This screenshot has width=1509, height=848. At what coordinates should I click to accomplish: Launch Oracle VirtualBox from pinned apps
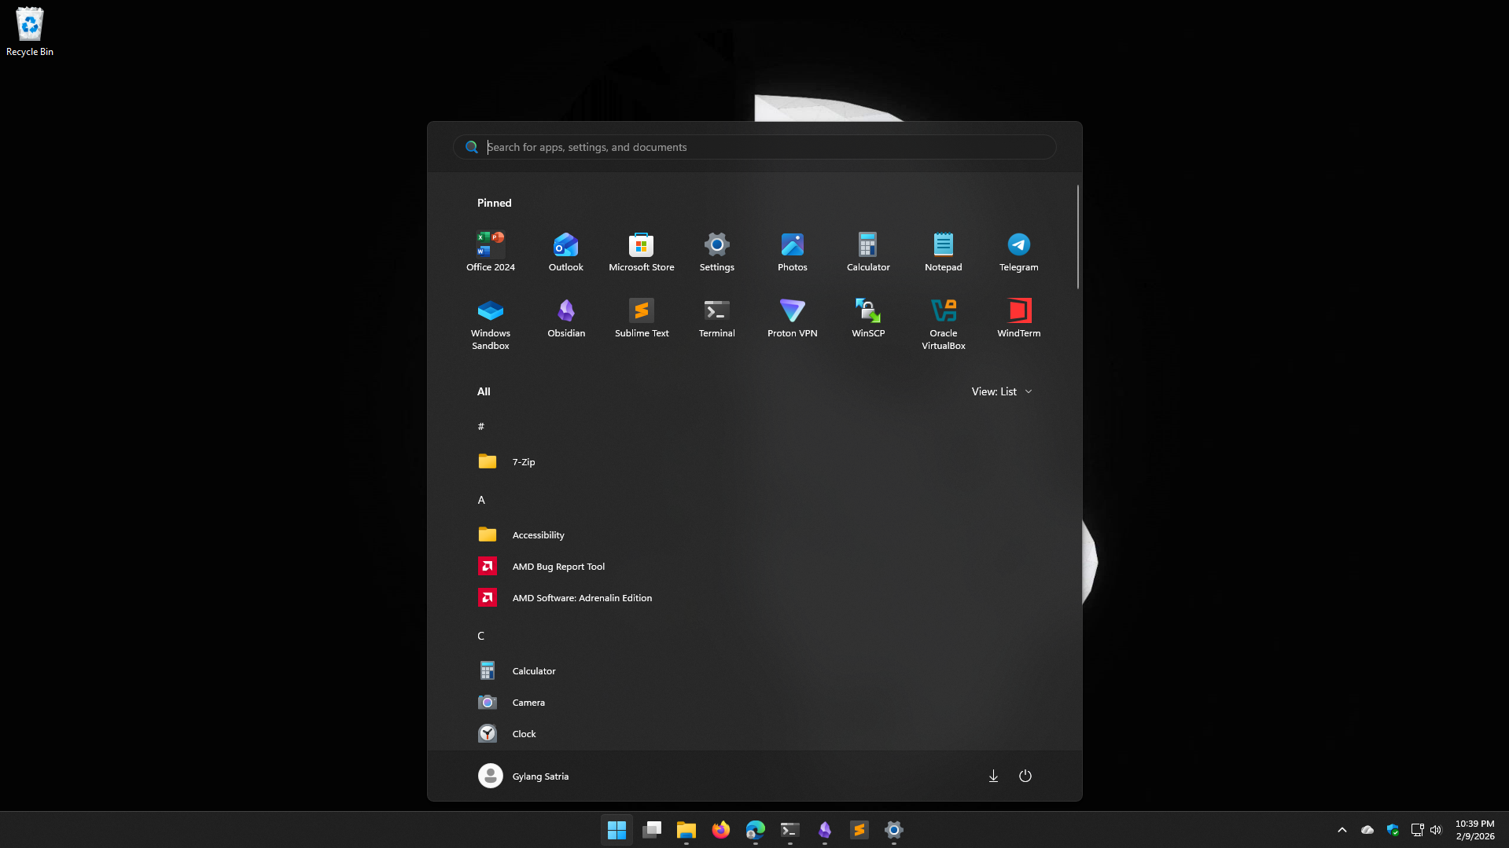pyautogui.click(x=943, y=323)
